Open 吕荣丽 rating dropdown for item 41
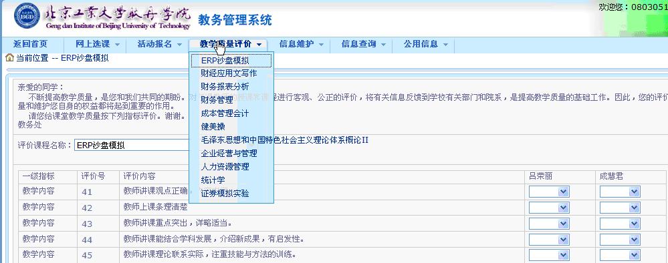 click(x=549, y=192)
